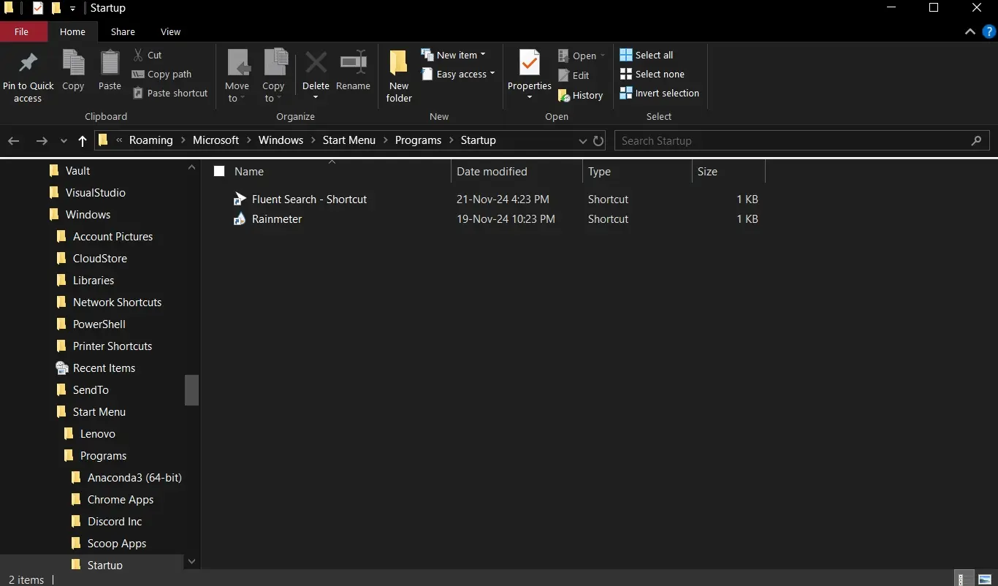Click the Copy icon in Clipboard group
Viewport: 998px width, 586px height.
(x=73, y=64)
